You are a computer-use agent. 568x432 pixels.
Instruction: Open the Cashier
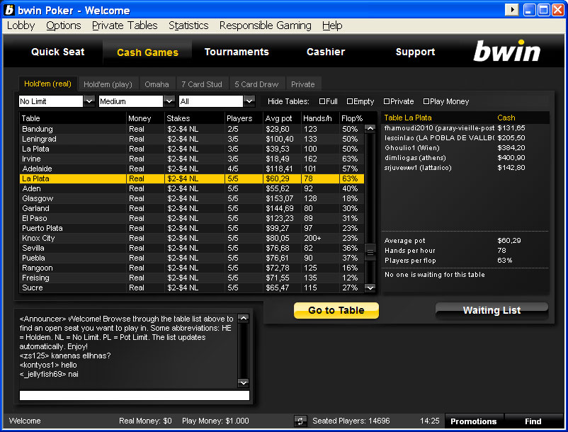(326, 52)
